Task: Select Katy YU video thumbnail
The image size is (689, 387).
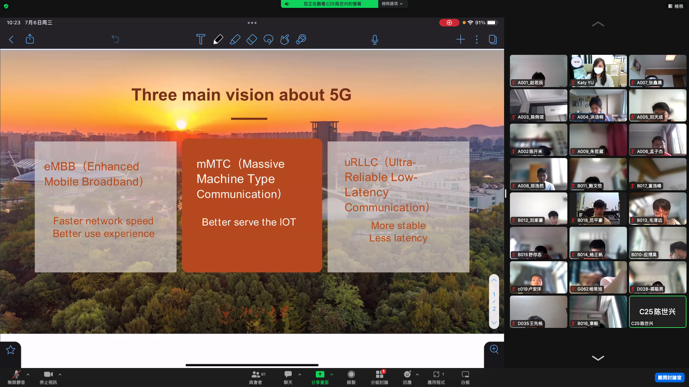Action: tap(598, 71)
